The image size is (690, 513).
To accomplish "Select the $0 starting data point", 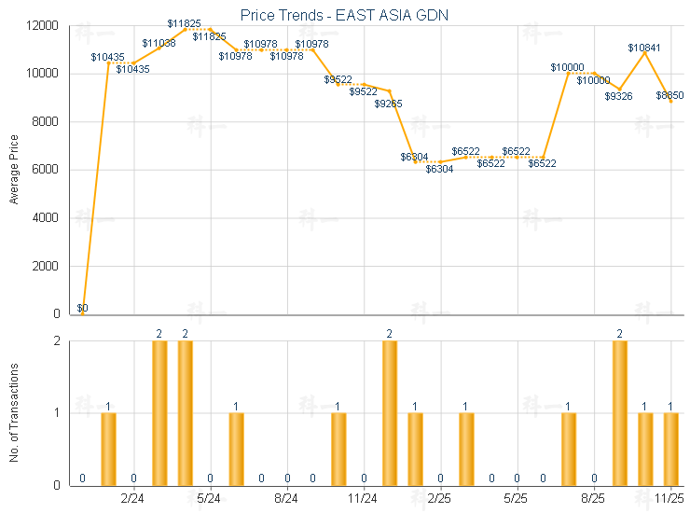I will click(x=83, y=313).
